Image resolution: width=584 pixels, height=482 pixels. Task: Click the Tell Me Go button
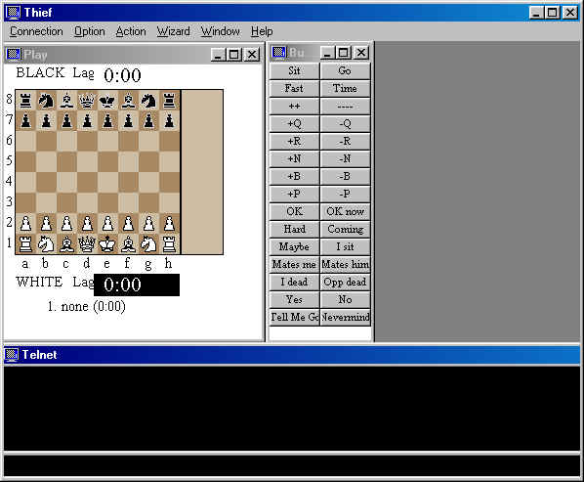(294, 317)
